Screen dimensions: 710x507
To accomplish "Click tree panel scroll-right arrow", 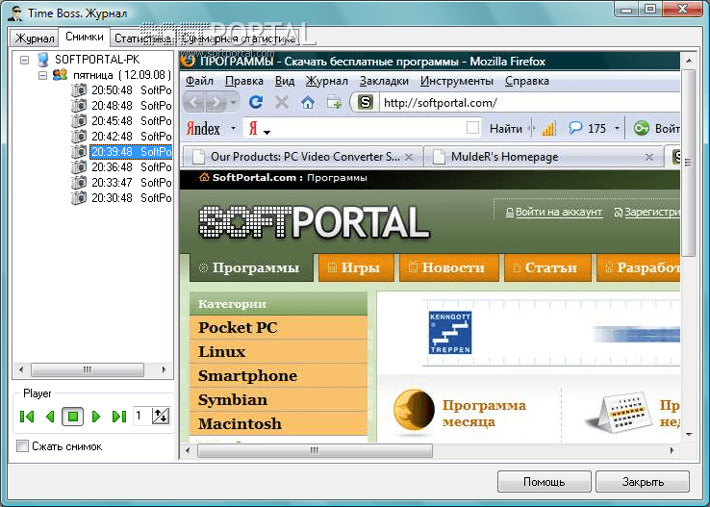I will pos(165,369).
